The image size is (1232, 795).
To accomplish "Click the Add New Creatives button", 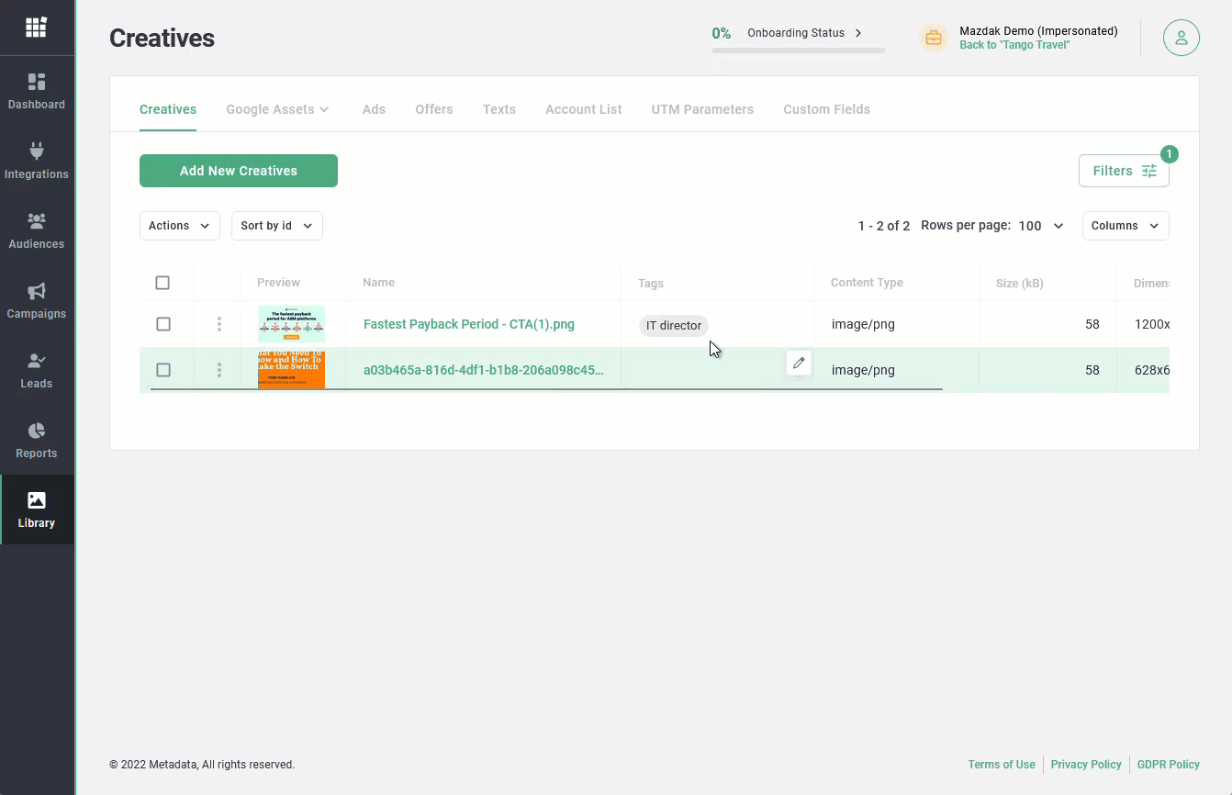I will (x=239, y=171).
